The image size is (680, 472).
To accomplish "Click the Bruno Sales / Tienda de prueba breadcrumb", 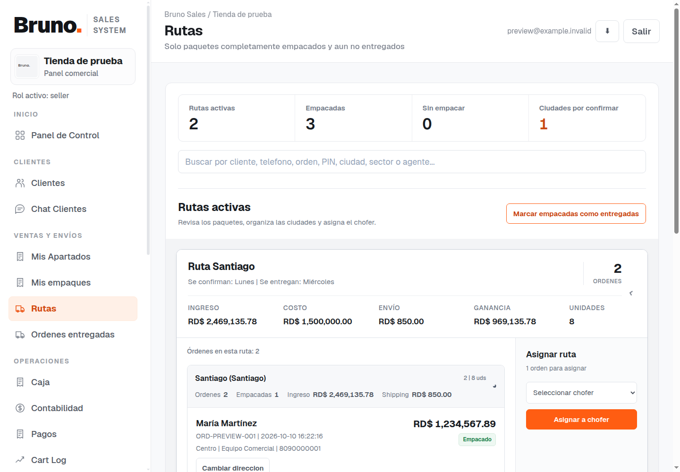I will [218, 15].
